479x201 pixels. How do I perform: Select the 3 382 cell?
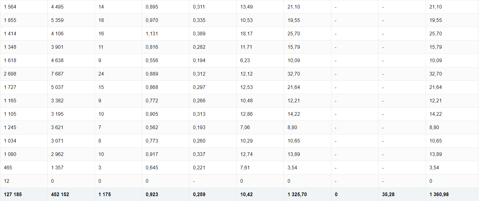tap(71, 100)
